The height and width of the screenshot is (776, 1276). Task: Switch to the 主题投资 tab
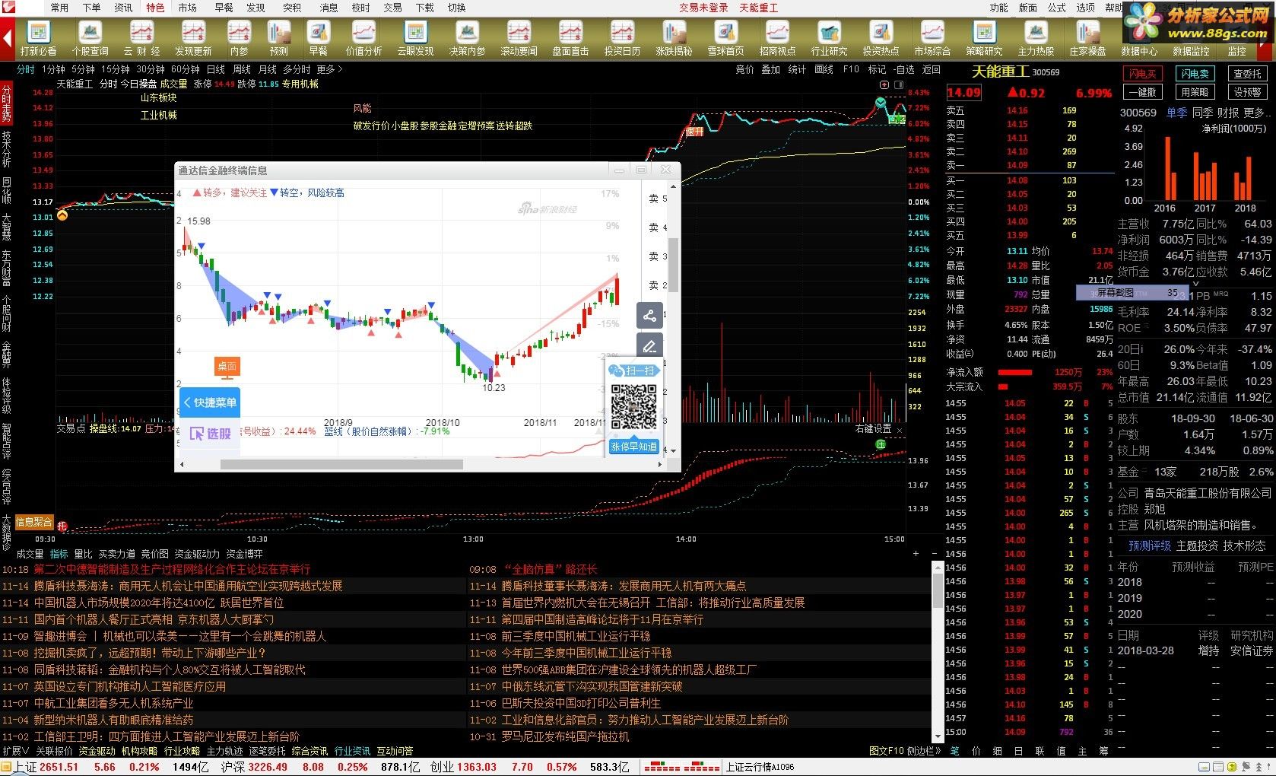click(x=1197, y=545)
